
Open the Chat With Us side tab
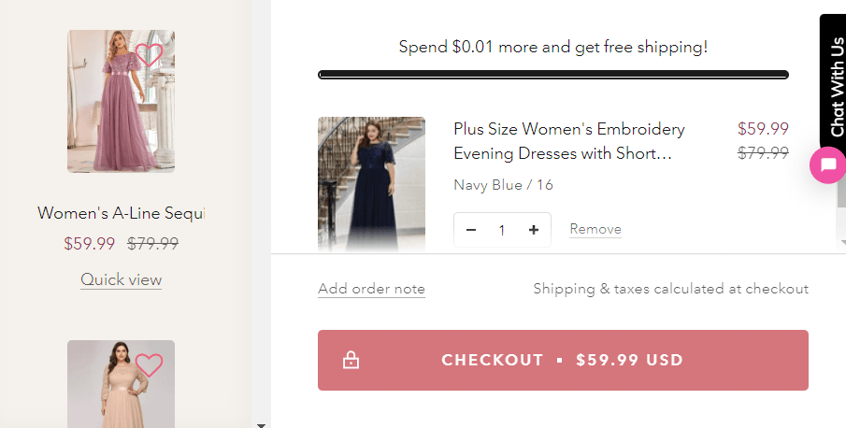(836, 79)
